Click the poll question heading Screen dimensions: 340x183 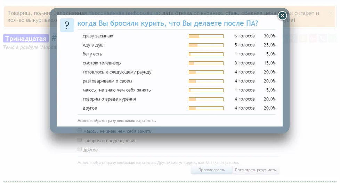[168, 24]
